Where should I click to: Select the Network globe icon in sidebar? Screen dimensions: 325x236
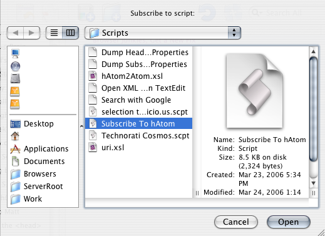click(x=15, y=66)
